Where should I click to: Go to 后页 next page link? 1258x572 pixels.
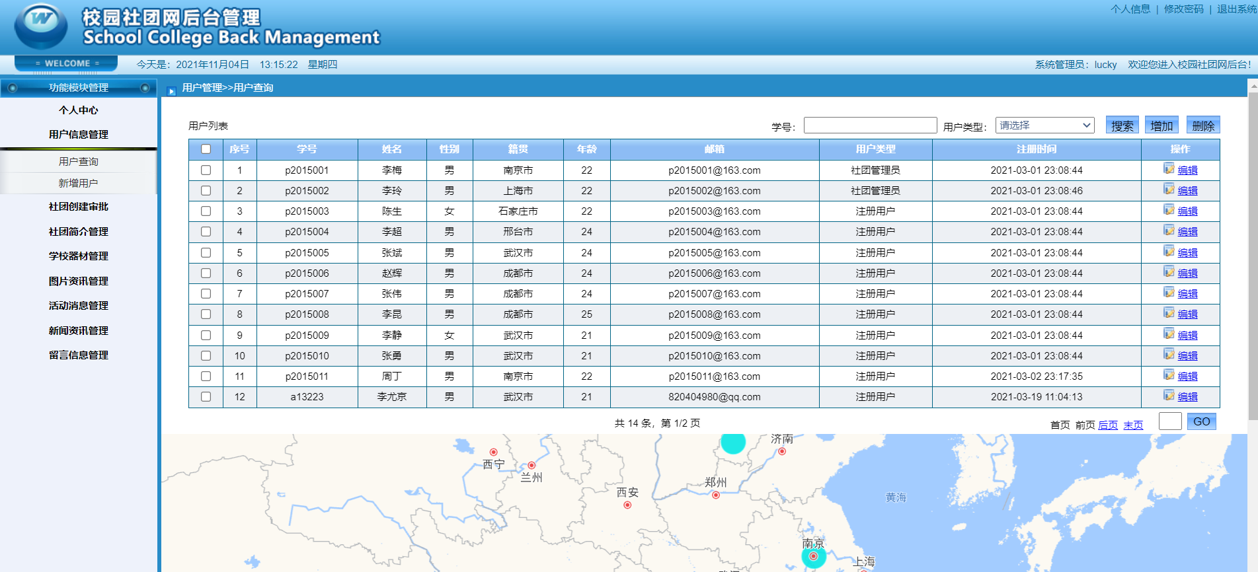(1108, 425)
